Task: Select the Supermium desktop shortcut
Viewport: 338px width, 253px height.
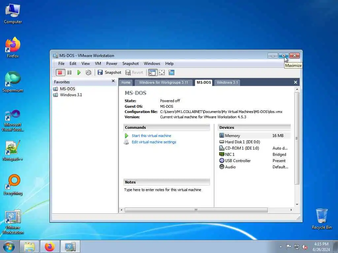Action: point(13,82)
